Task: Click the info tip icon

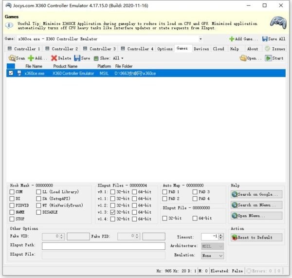Action: (9, 25)
